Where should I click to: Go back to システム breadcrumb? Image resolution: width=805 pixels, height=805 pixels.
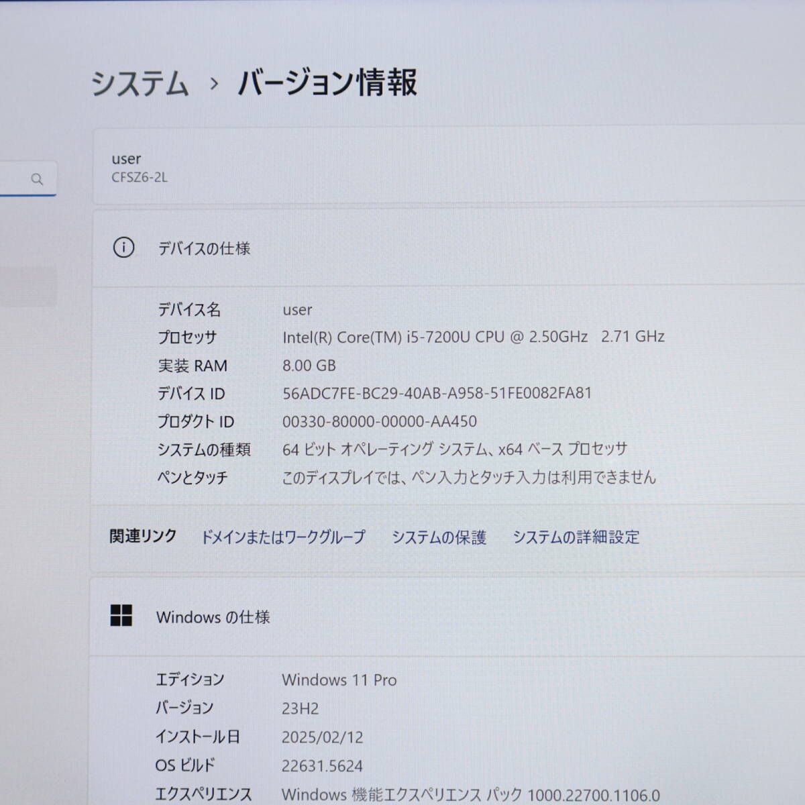[140, 84]
